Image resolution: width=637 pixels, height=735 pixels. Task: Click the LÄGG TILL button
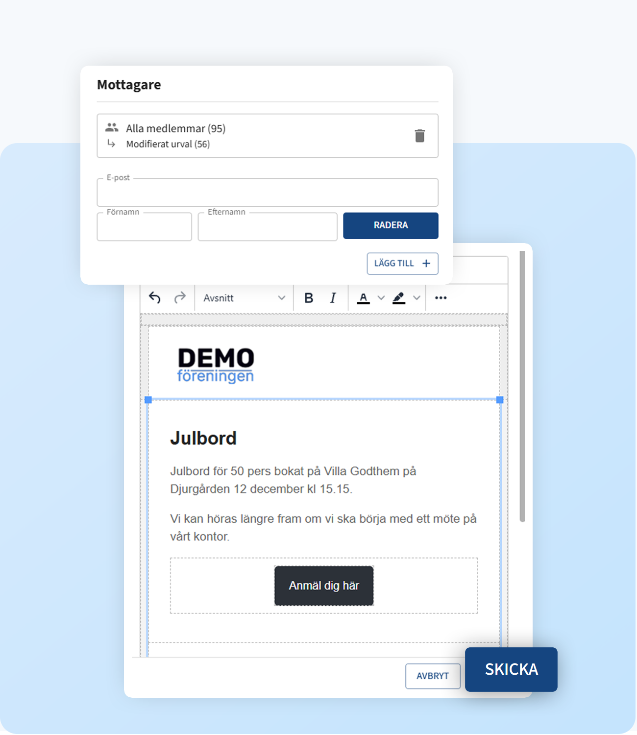click(402, 264)
